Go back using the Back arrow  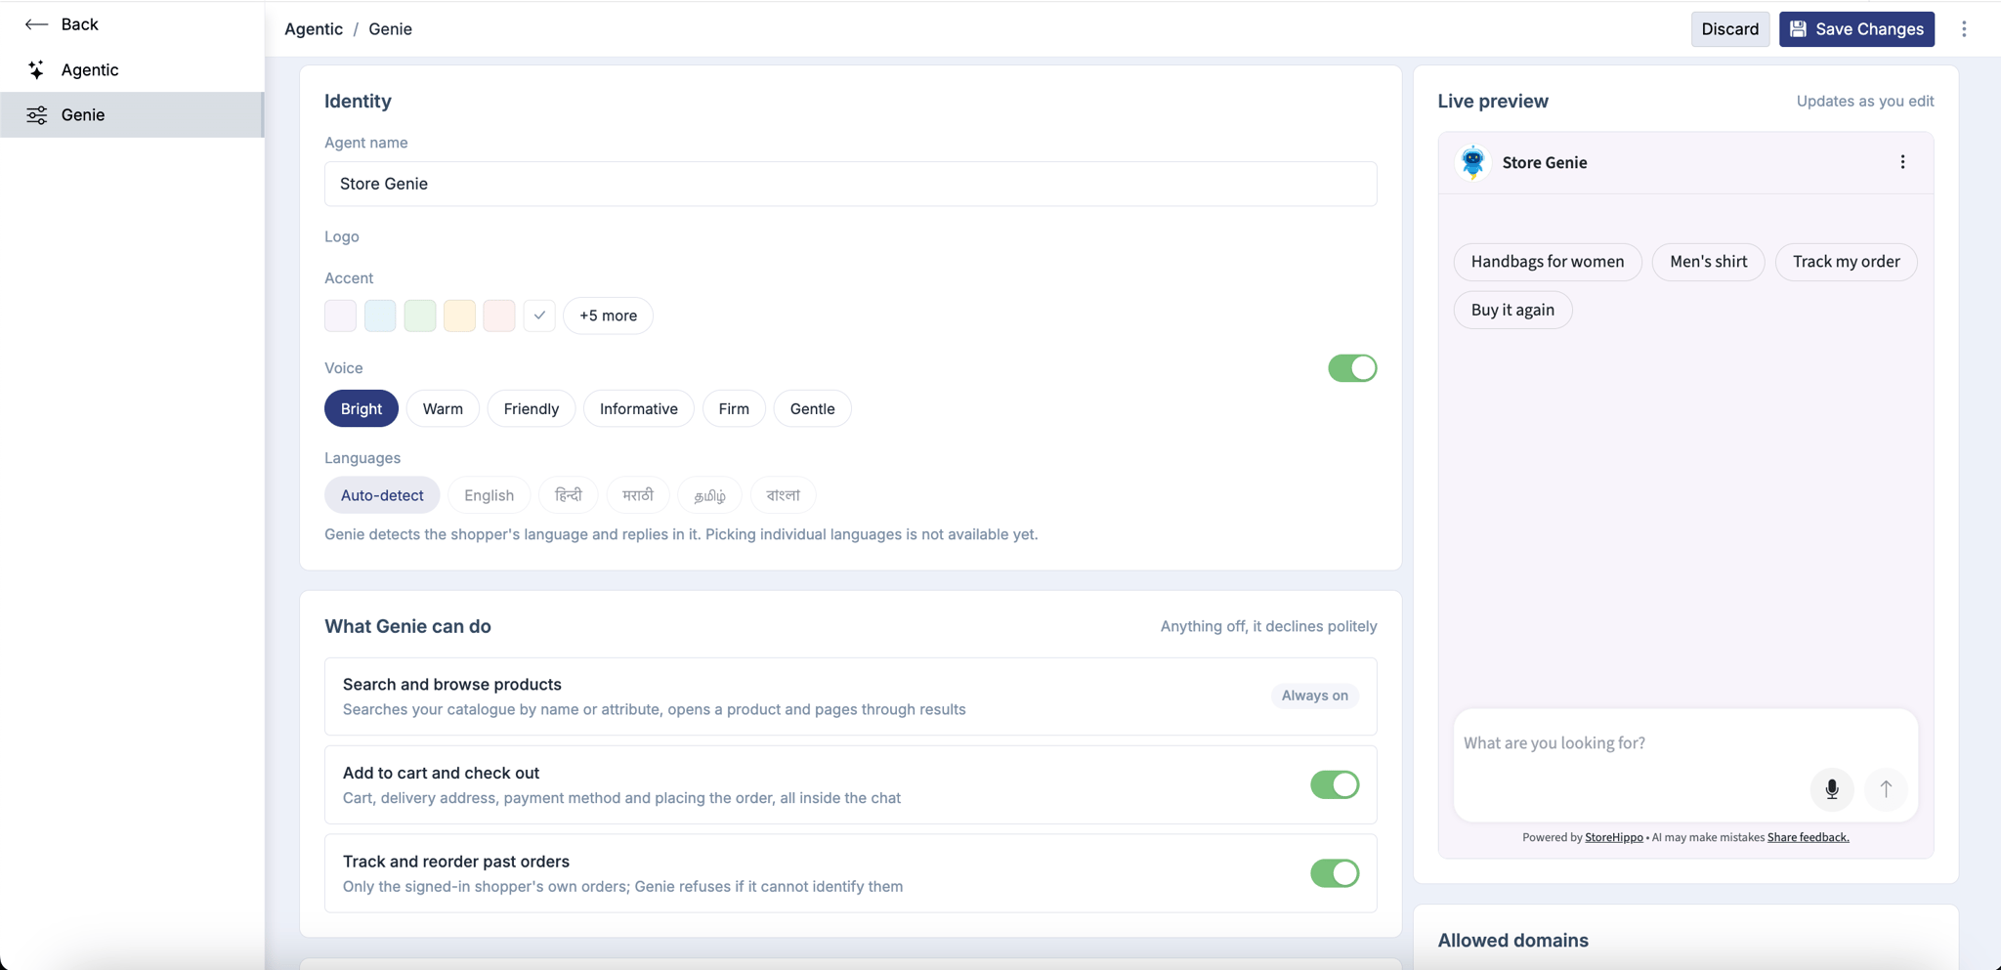pos(61,24)
